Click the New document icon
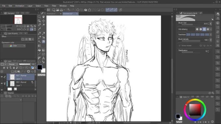 click(54, 10)
